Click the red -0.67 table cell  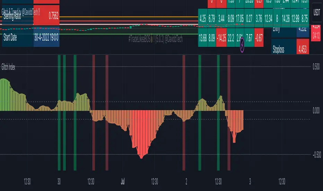point(259,38)
